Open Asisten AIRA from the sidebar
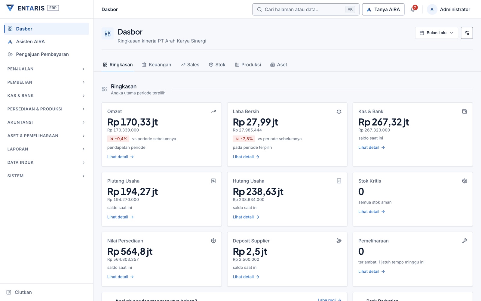 (47, 42)
